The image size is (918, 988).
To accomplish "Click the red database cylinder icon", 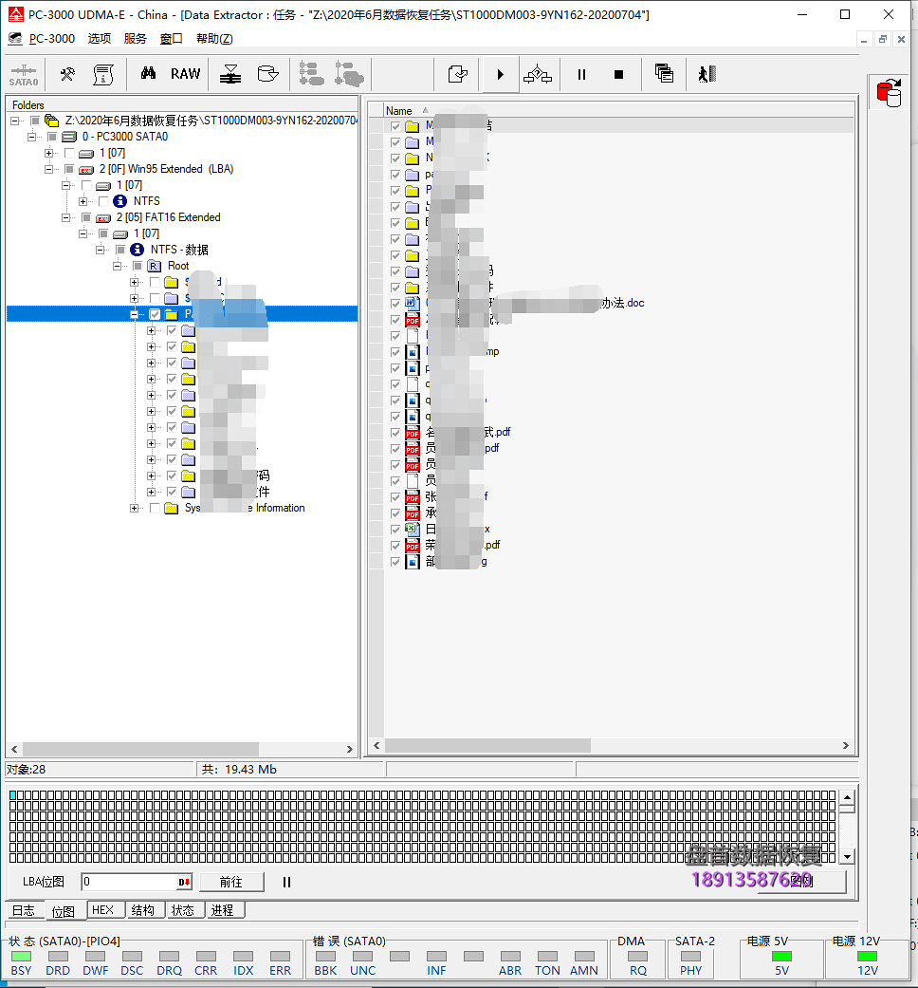I will [889, 93].
